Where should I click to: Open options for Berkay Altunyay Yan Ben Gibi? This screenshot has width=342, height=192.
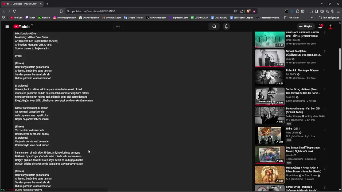325,109
